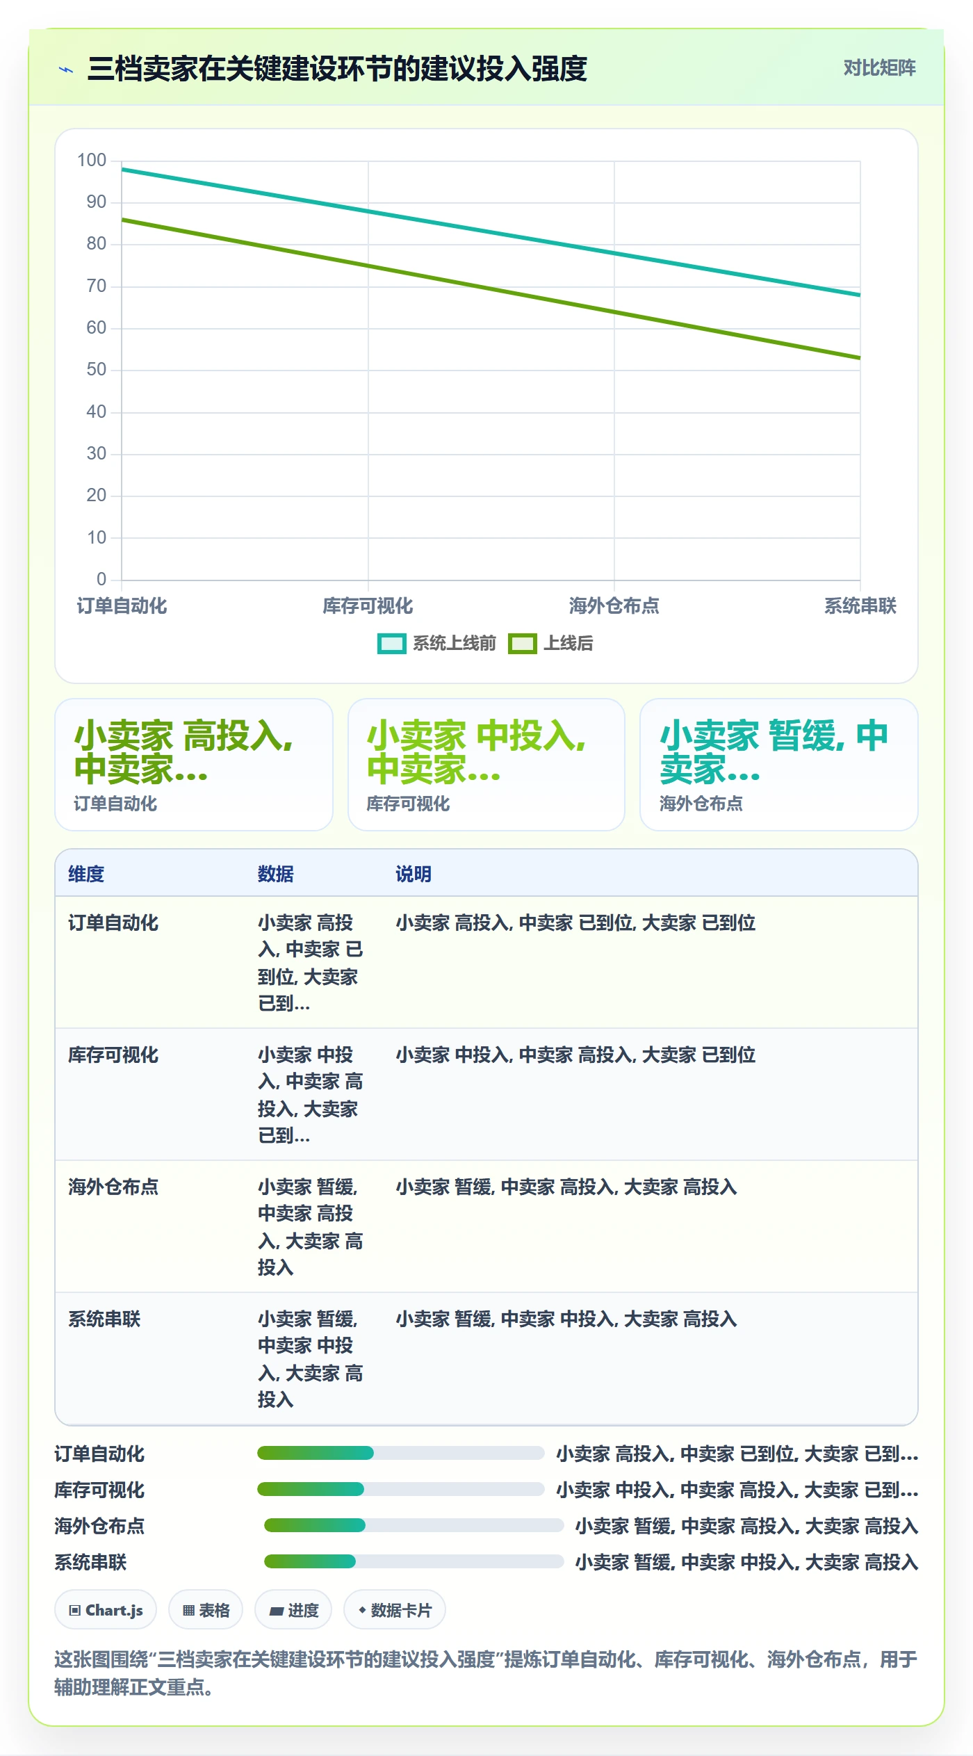Click the green 上线后 line in the chart
The height and width of the screenshot is (1756, 973).
(x=491, y=288)
